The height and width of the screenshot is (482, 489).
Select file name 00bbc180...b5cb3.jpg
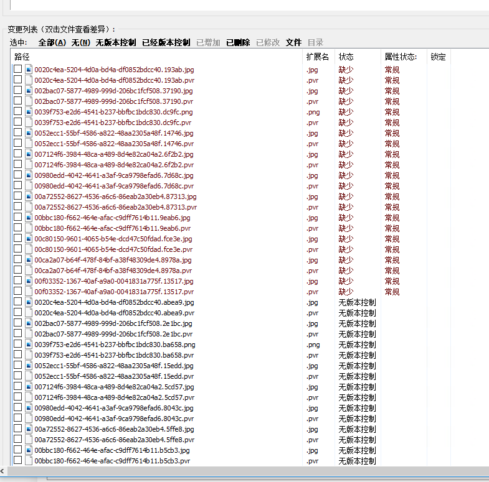point(112,450)
